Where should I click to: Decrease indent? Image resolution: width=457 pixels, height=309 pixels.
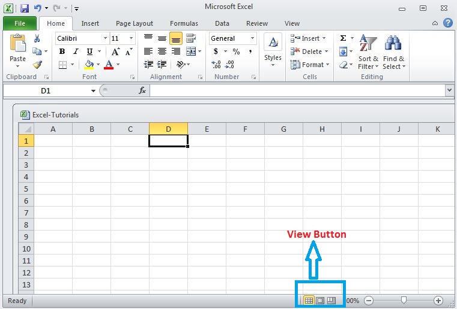click(x=148, y=64)
